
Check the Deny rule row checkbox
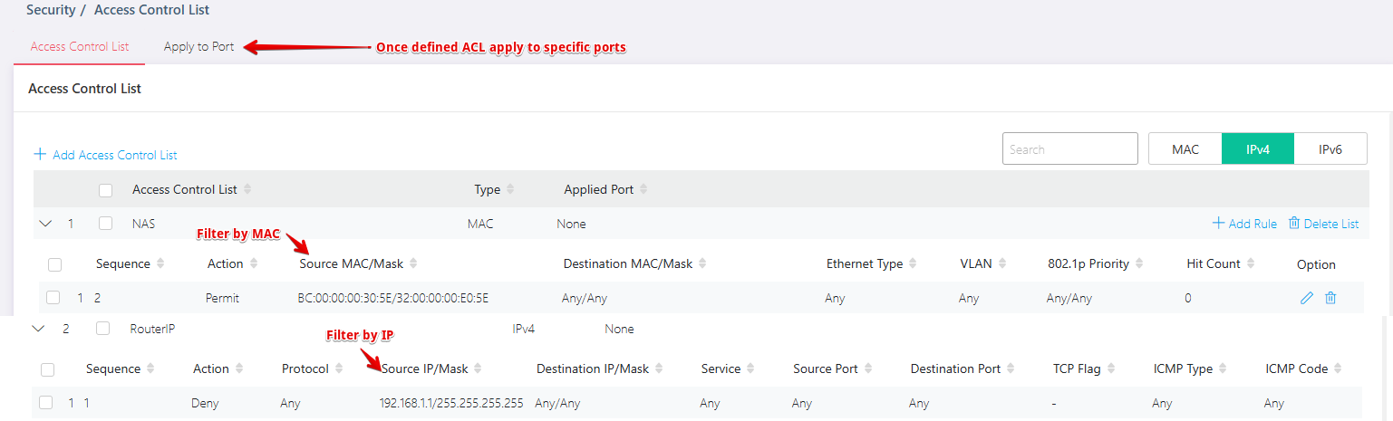pyautogui.click(x=46, y=403)
